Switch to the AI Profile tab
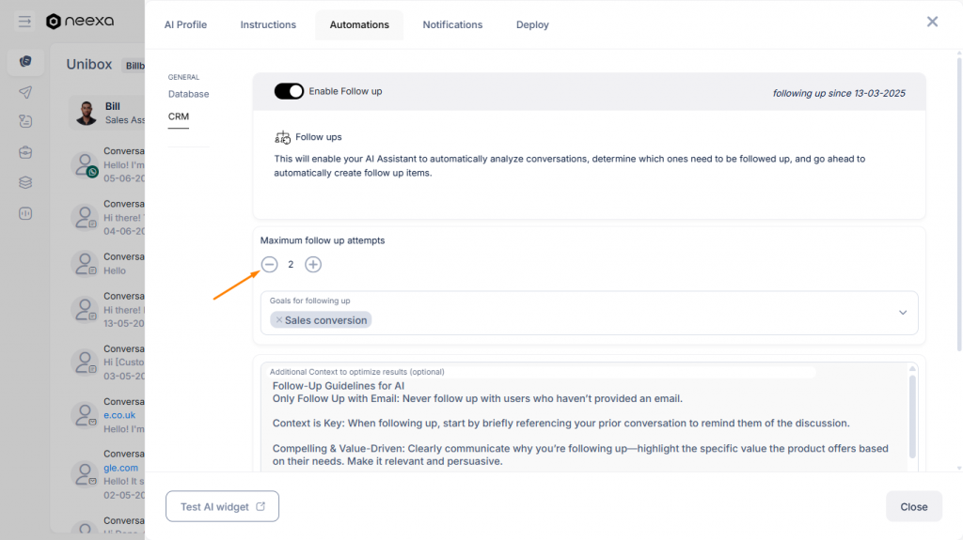963x540 pixels. tap(185, 24)
